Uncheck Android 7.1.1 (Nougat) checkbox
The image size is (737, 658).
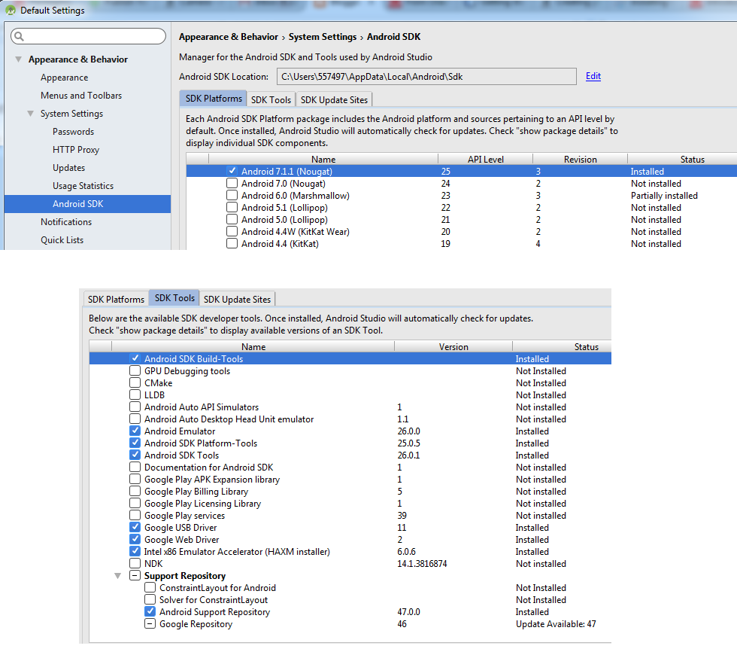coord(232,171)
